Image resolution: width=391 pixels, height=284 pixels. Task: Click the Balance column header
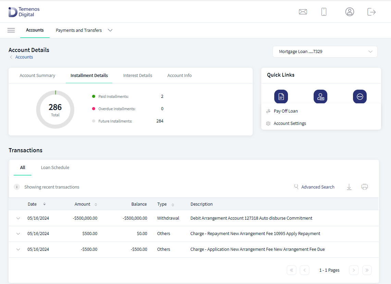[139, 204]
